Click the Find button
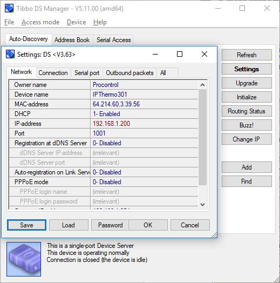 click(247, 181)
